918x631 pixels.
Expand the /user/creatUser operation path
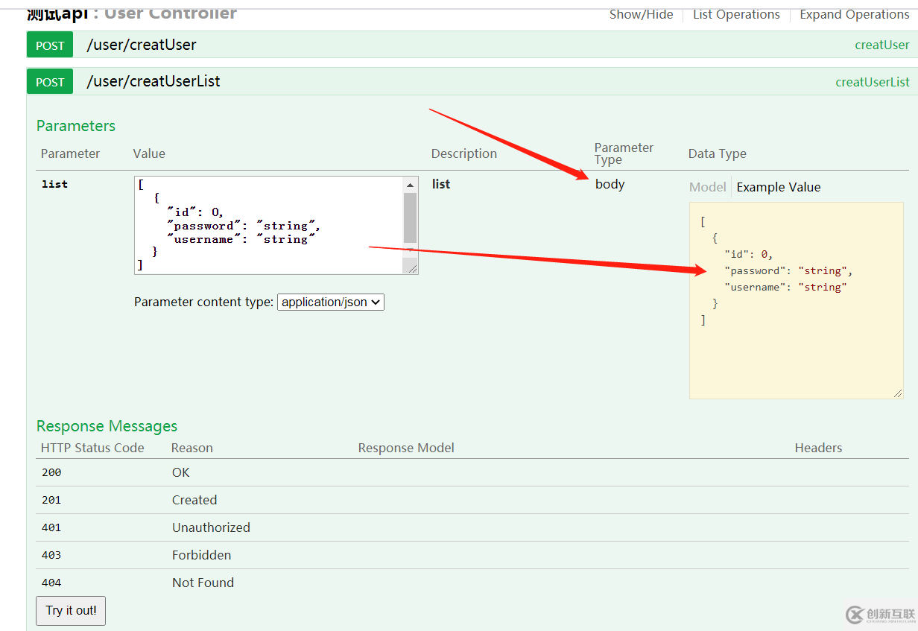click(x=142, y=45)
